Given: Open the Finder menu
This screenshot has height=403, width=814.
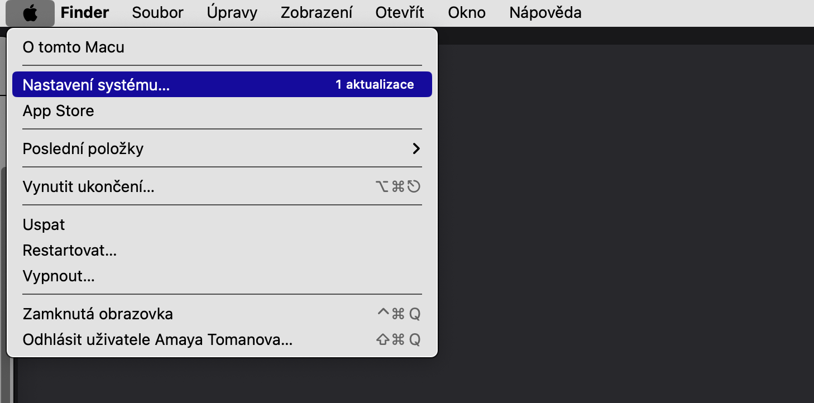Looking at the screenshot, I should tap(85, 13).
